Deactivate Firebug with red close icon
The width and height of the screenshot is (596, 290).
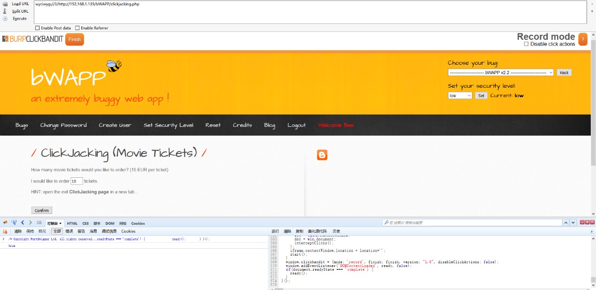[592, 222]
